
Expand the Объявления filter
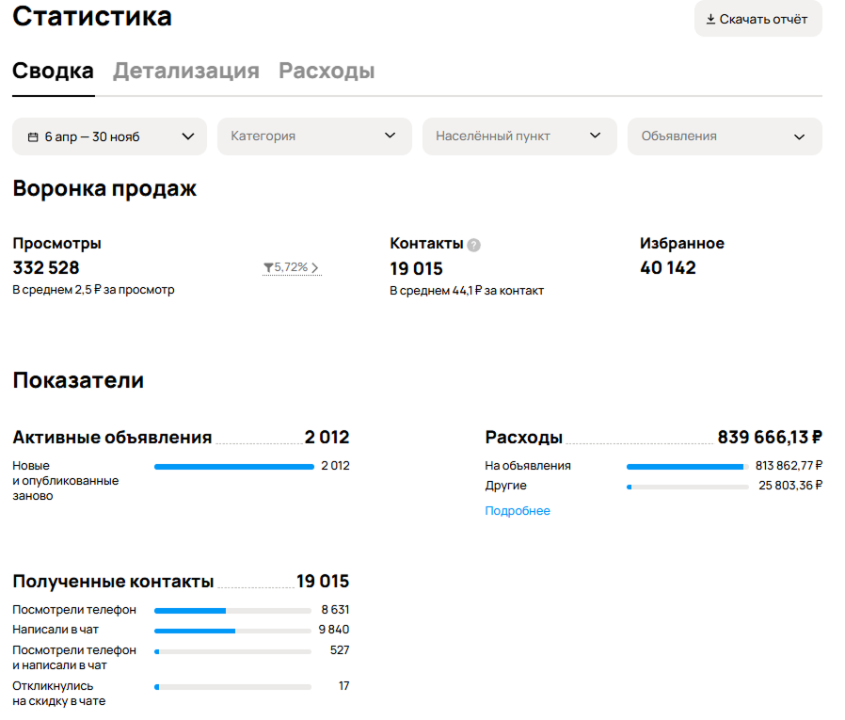[x=724, y=136]
